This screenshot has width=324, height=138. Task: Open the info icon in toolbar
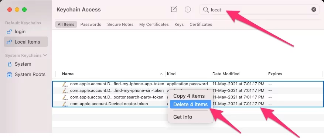(188, 10)
